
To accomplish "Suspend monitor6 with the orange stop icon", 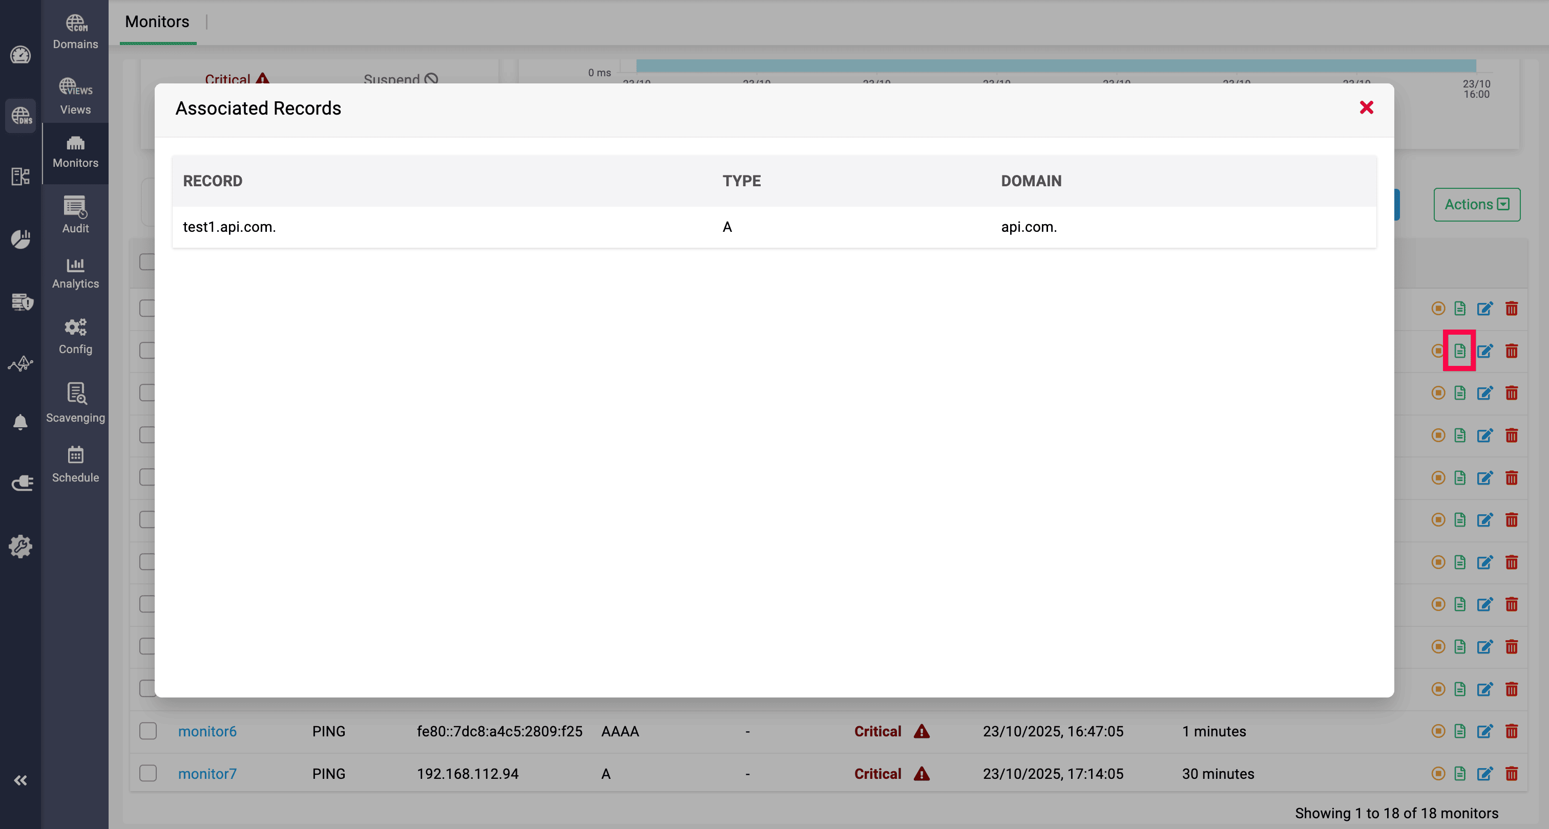I will (1438, 731).
